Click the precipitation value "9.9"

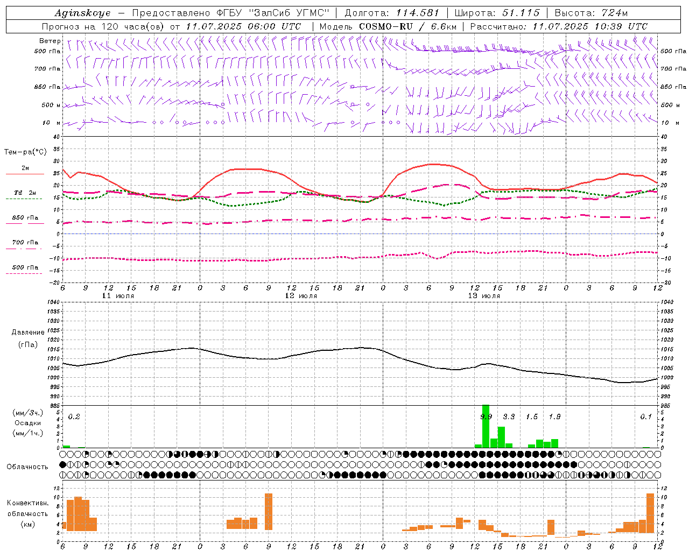coord(486,416)
